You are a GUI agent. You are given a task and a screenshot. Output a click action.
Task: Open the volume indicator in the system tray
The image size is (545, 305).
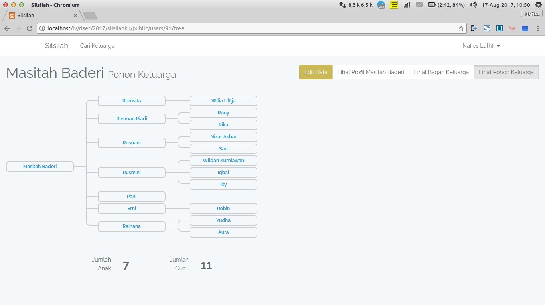(x=473, y=5)
